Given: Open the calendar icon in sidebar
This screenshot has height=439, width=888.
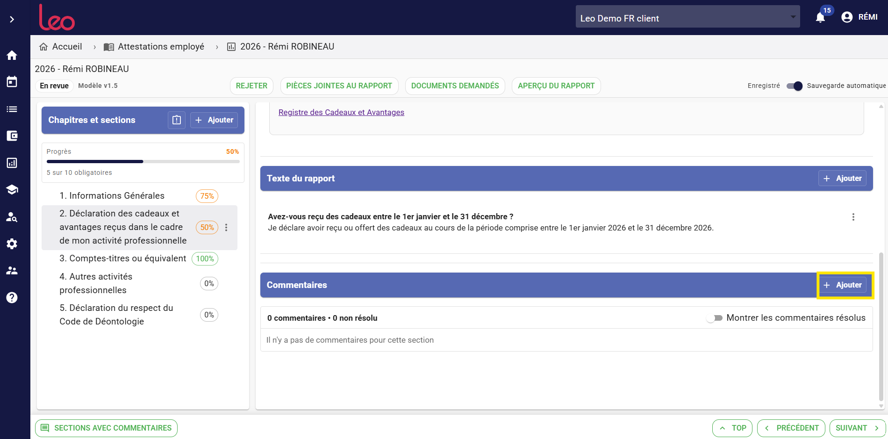Looking at the screenshot, I should (12, 82).
